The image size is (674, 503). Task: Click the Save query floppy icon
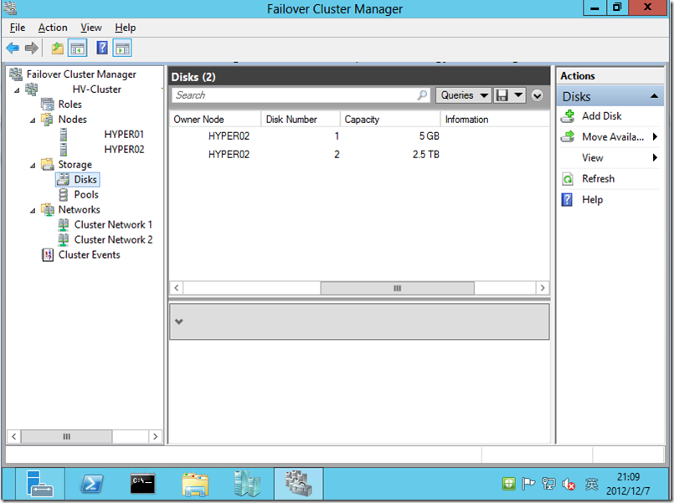tap(502, 95)
